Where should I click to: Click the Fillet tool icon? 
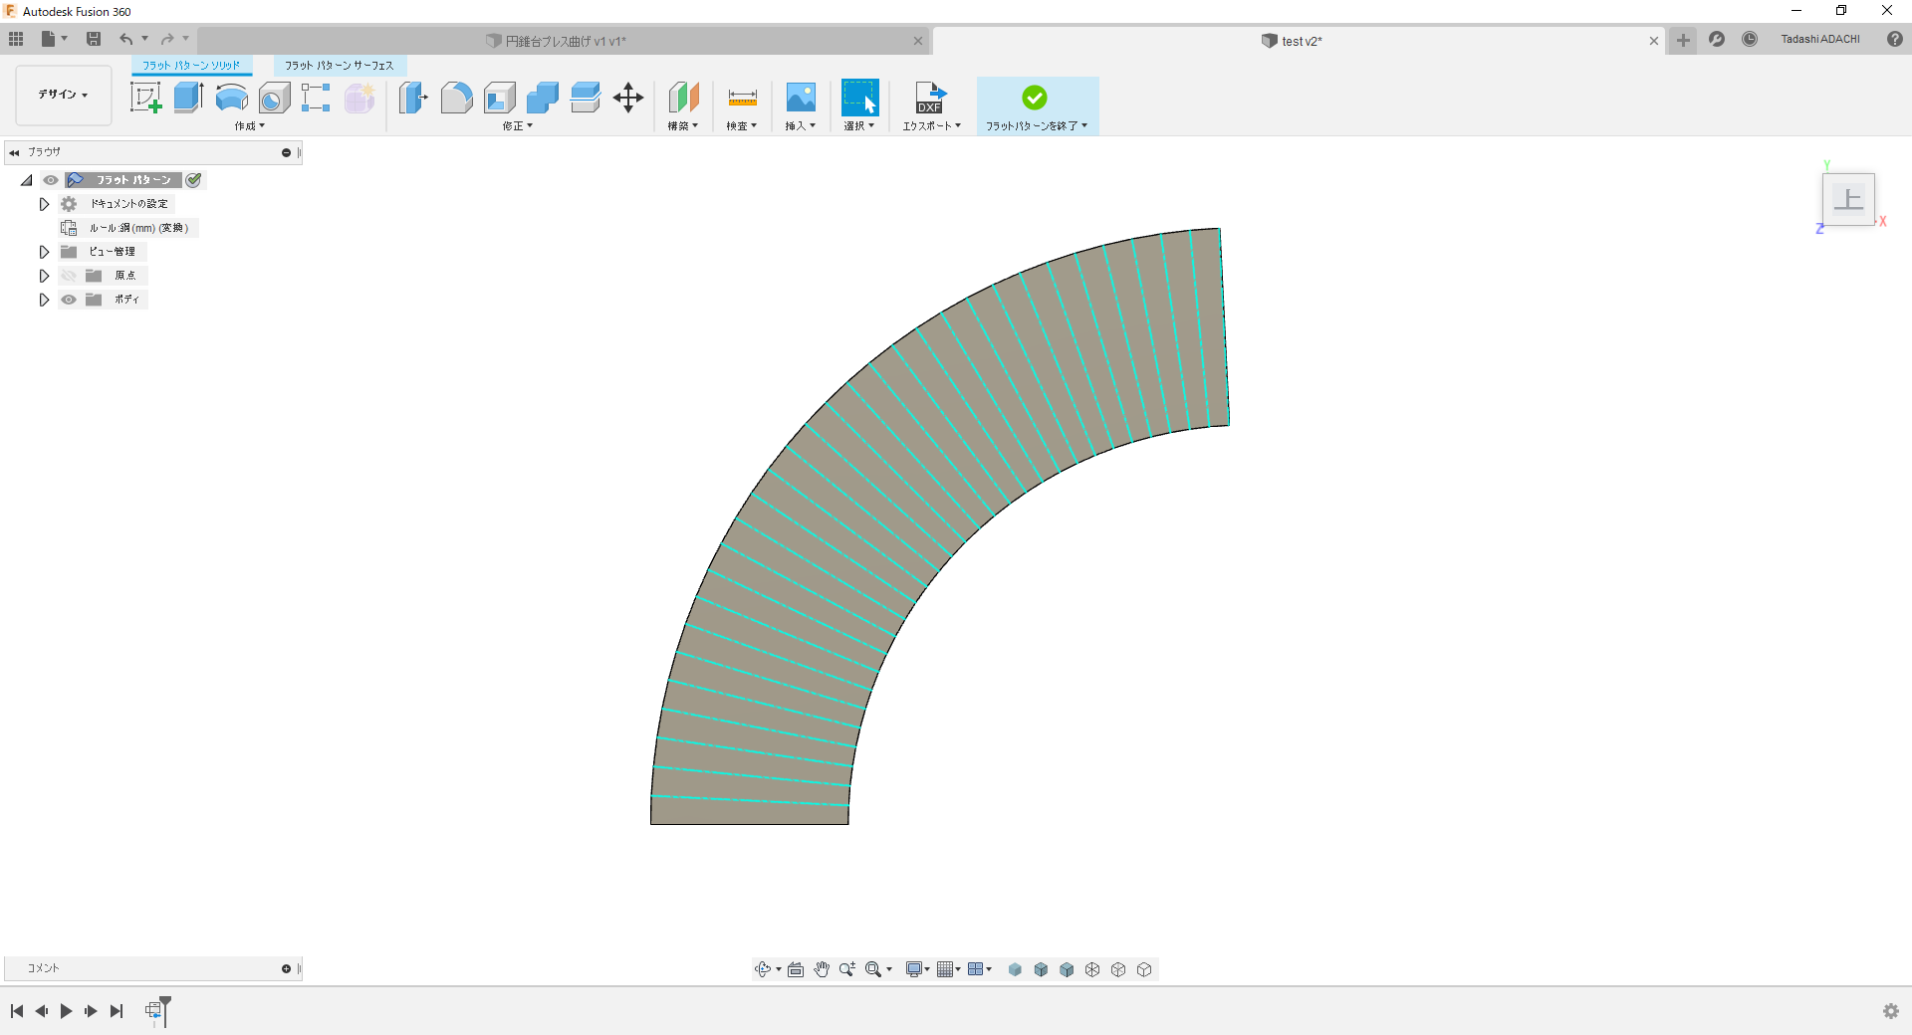[456, 98]
